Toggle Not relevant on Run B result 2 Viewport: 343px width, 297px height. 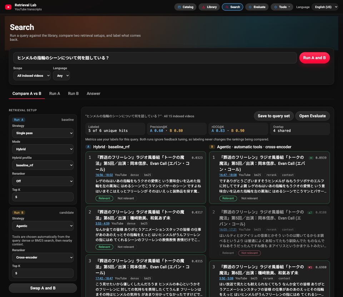pos(250,253)
